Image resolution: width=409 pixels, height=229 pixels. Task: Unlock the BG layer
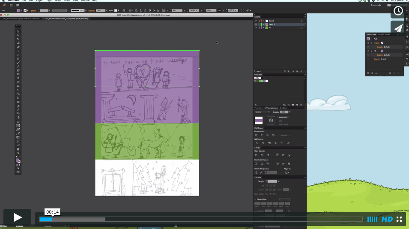(x=259, y=28)
